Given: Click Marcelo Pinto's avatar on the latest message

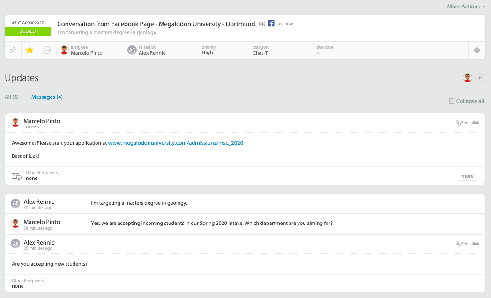Looking at the screenshot, I should 15,122.
